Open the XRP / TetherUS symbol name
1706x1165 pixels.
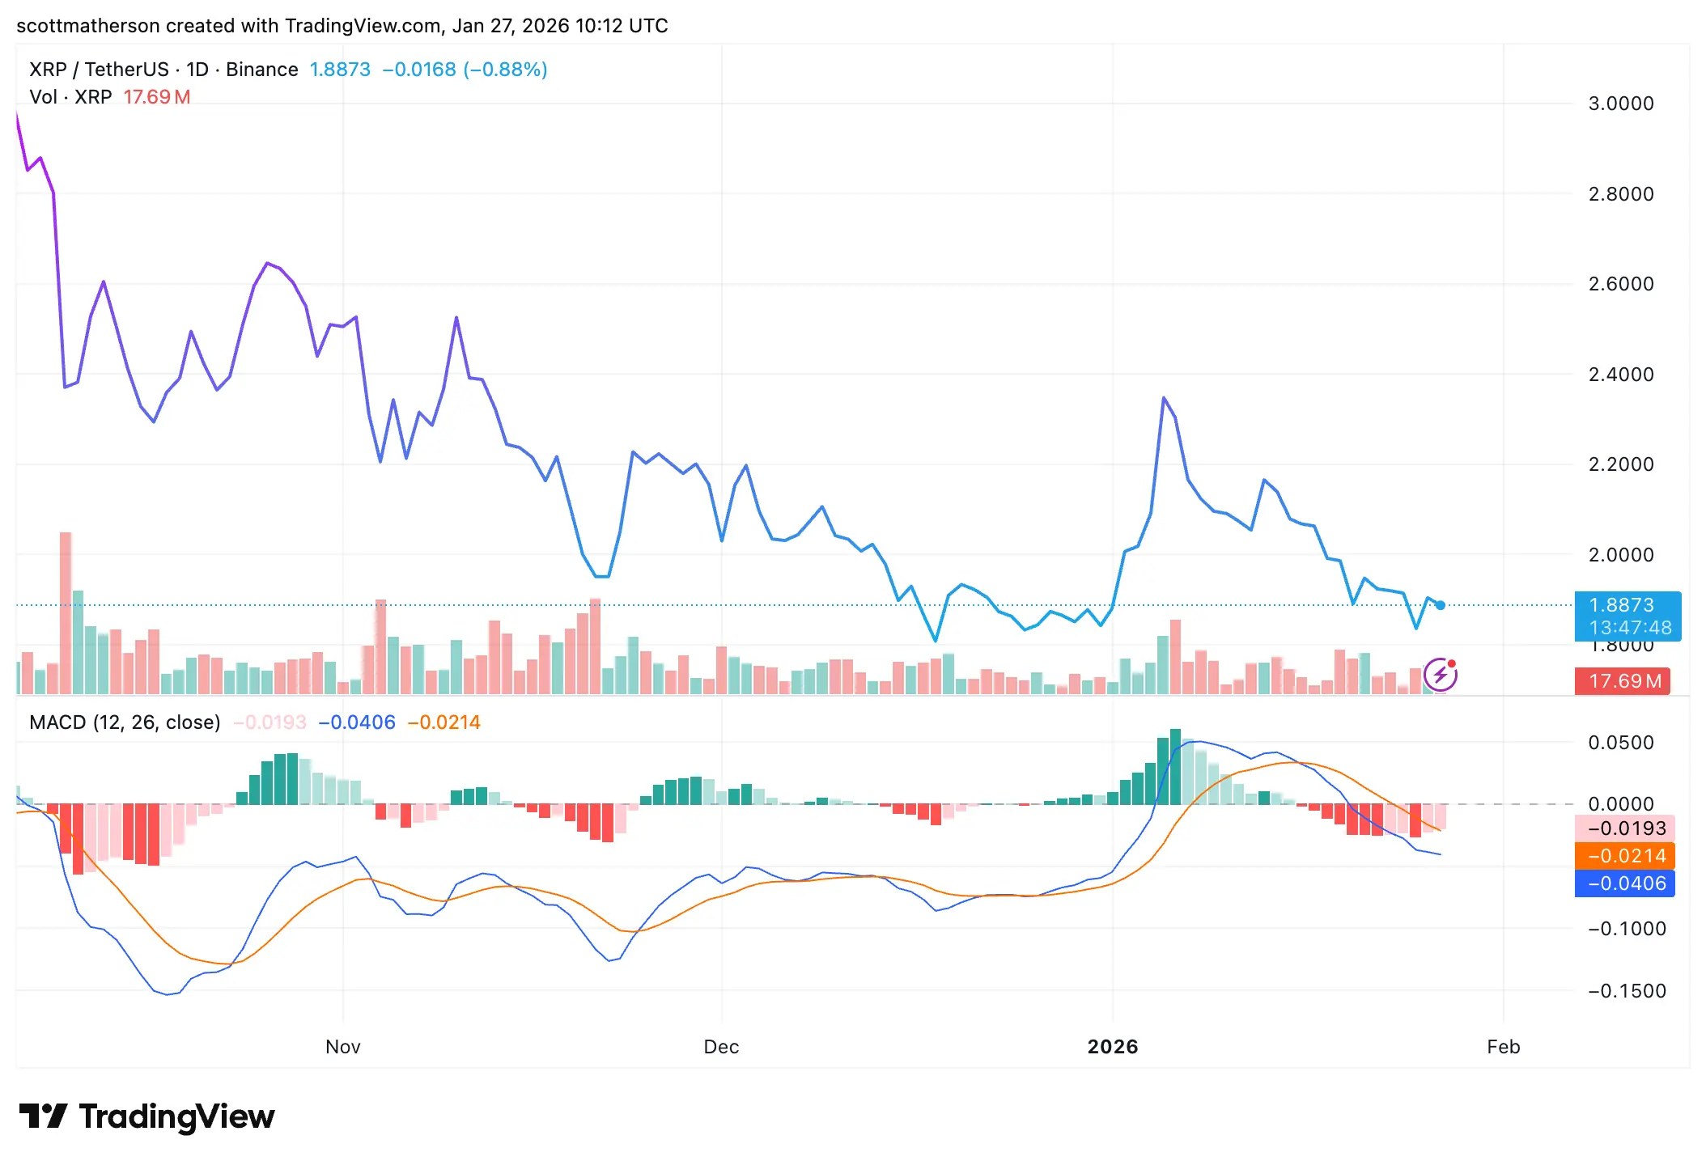pyautogui.click(x=97, y=69)
